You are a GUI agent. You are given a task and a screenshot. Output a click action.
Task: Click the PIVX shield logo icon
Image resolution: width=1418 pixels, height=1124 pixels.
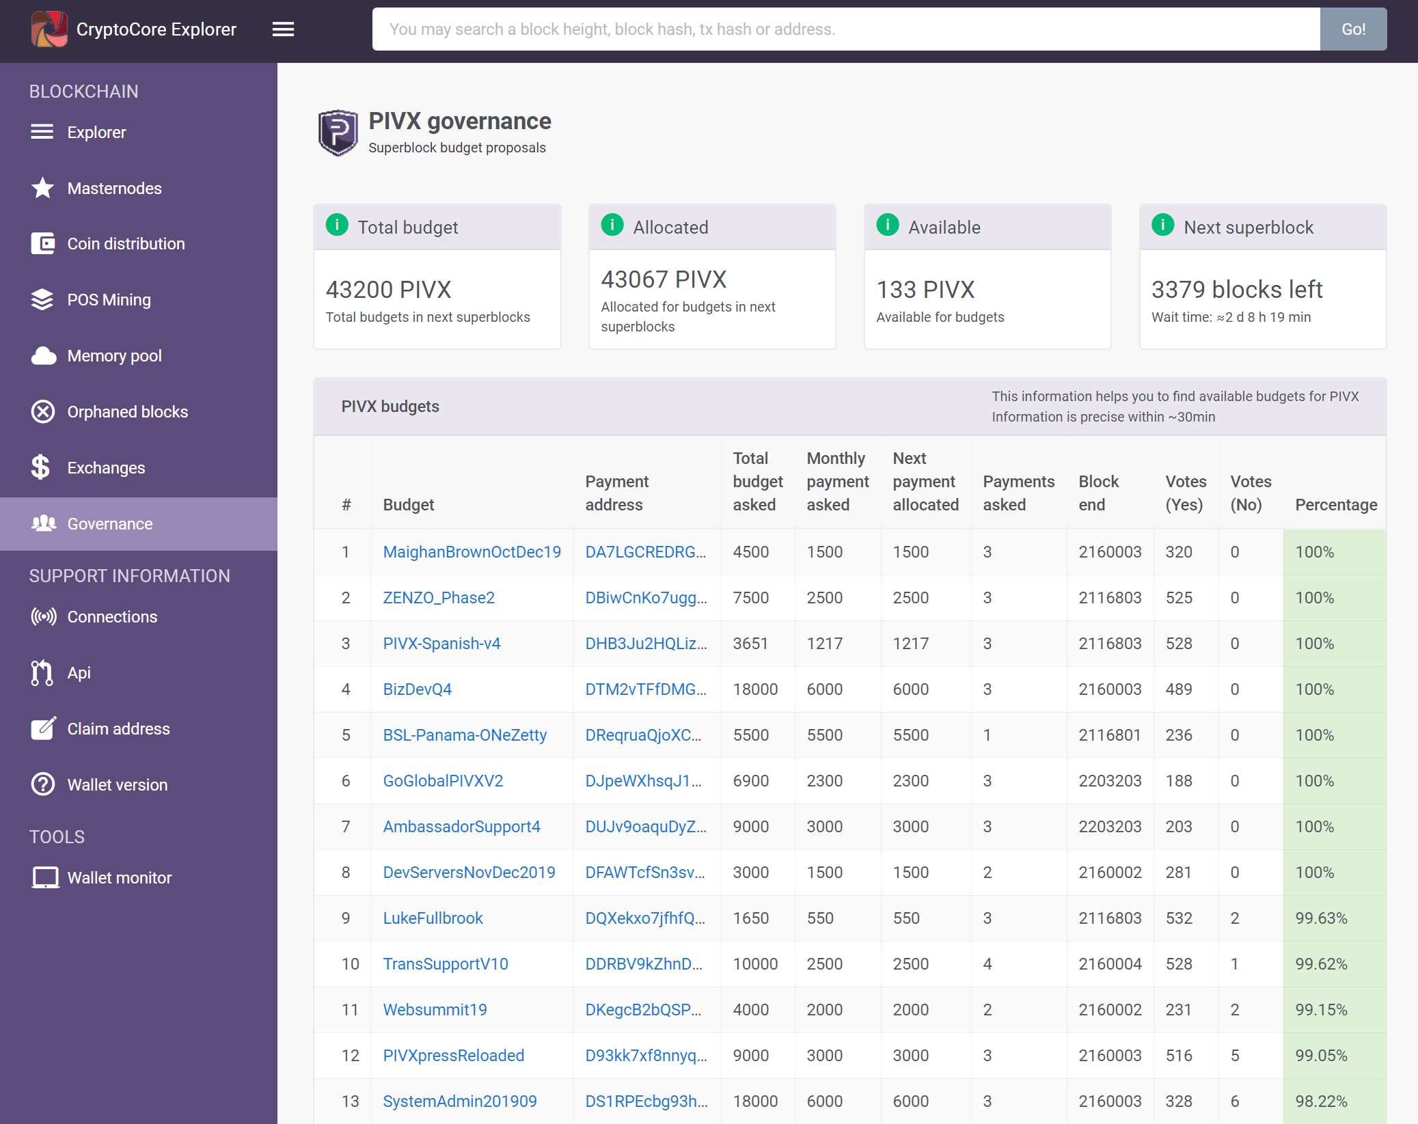point(338,133)
